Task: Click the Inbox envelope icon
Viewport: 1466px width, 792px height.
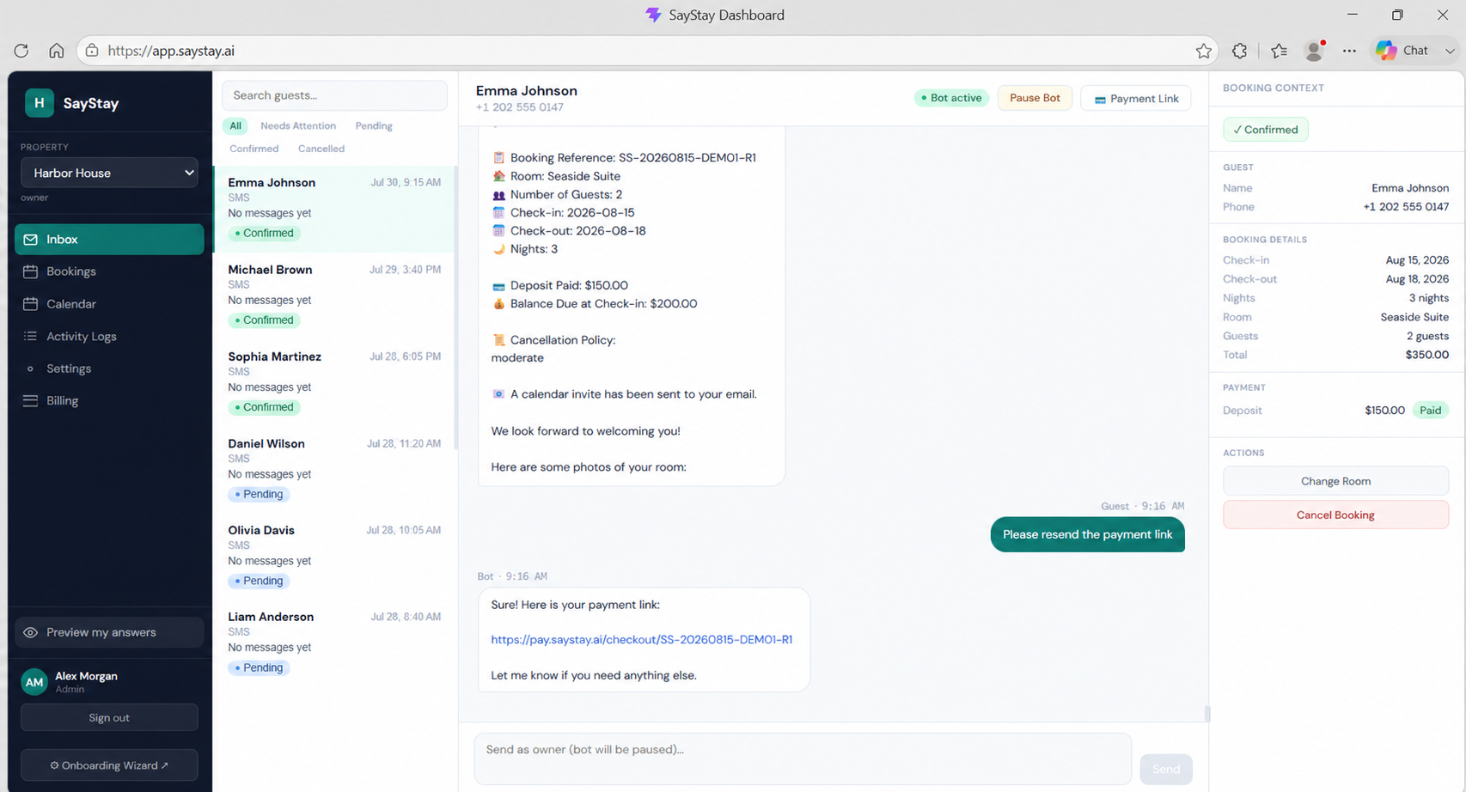Action: (31, 240)
